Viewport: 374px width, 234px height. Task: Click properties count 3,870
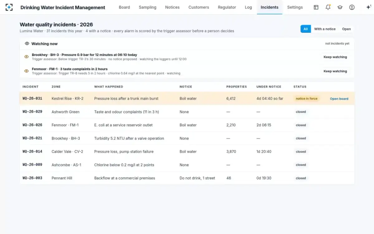[231, 152]
